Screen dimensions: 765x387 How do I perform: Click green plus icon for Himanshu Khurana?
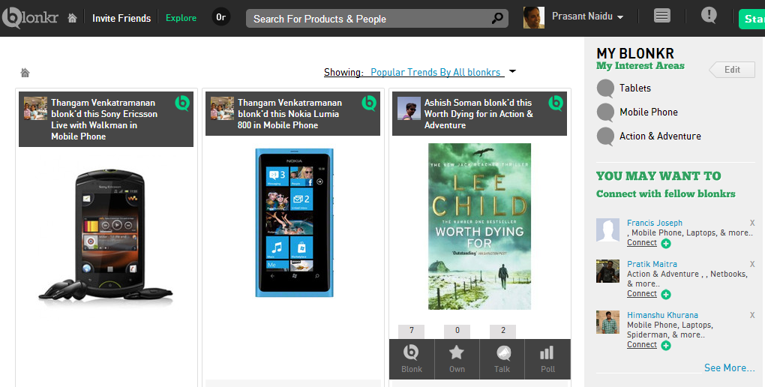coord(666,346)
